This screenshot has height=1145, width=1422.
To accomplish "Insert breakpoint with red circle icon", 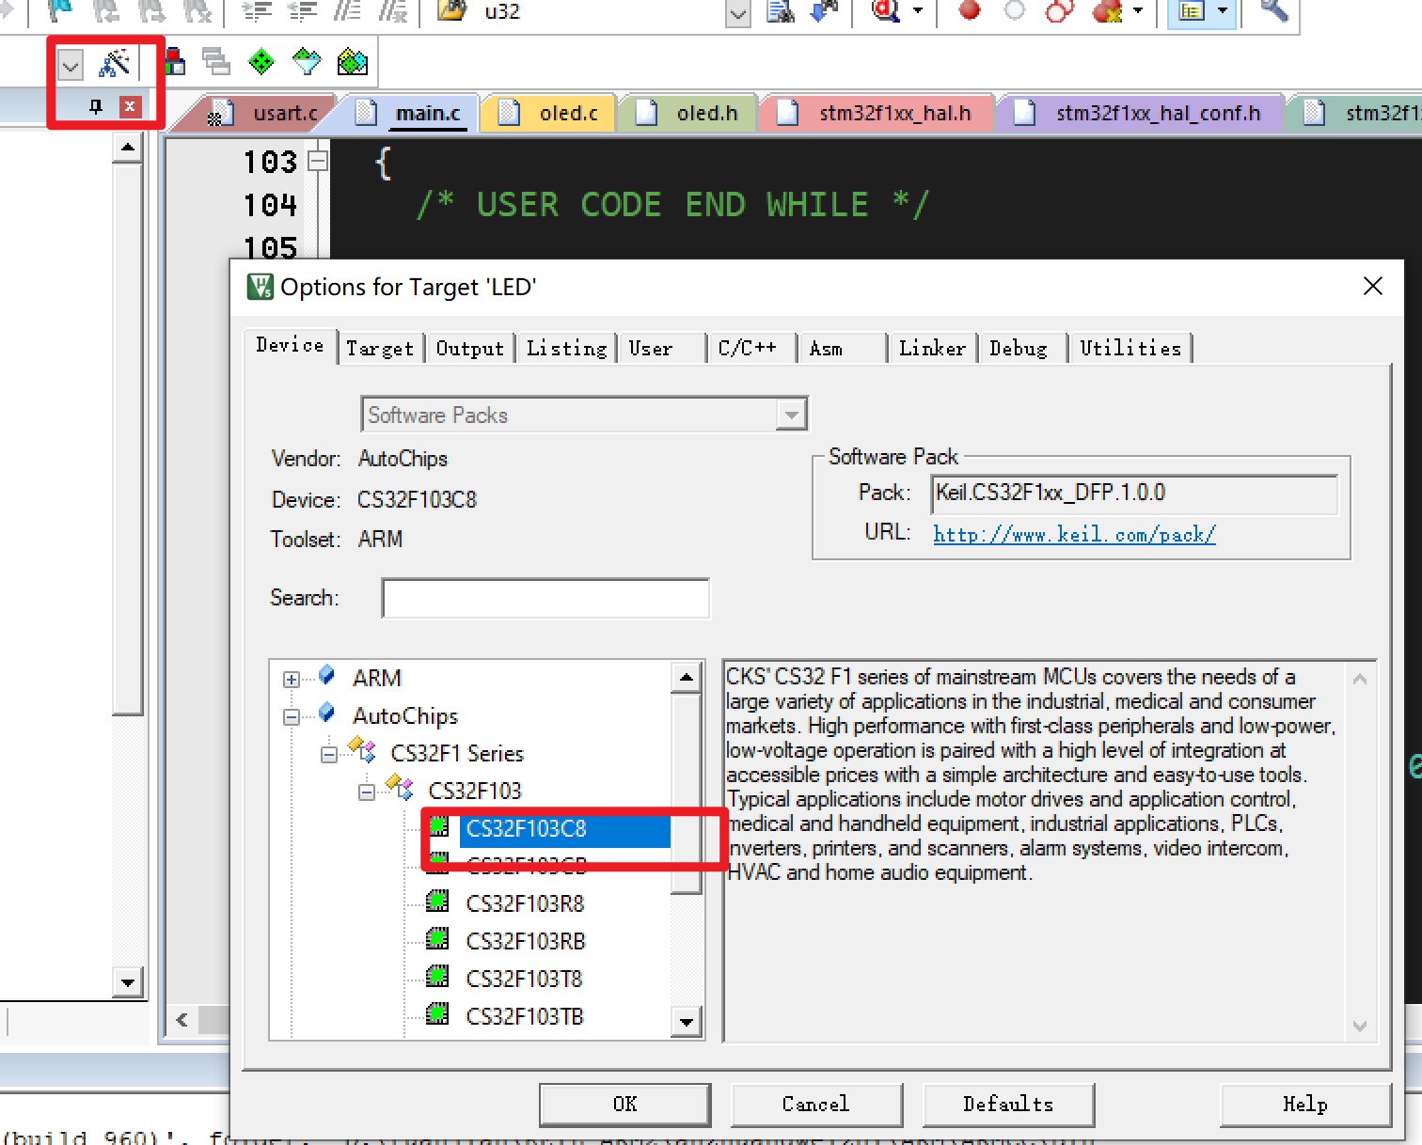I will pos(970,10).
